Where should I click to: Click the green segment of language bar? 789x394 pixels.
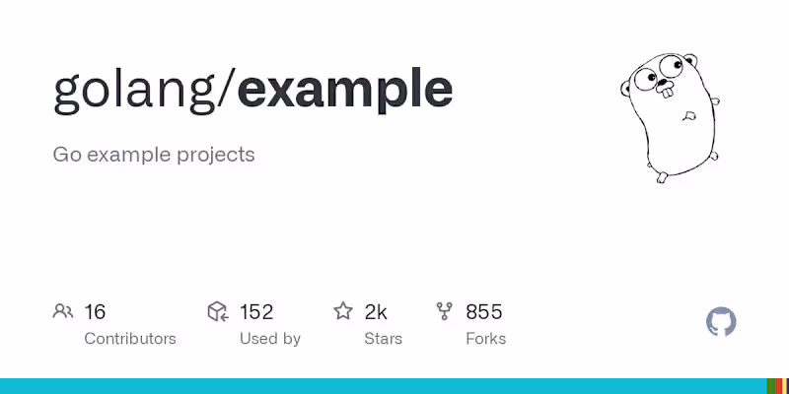[x=769, y=386]
